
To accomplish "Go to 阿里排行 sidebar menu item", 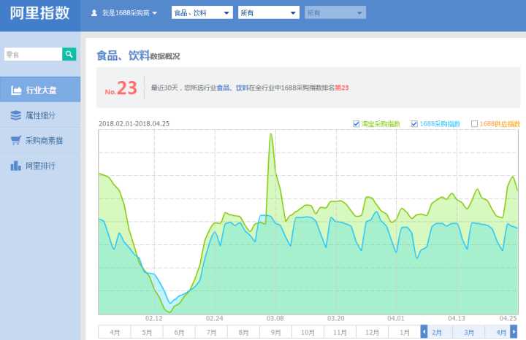I will [x=40, y=166].
